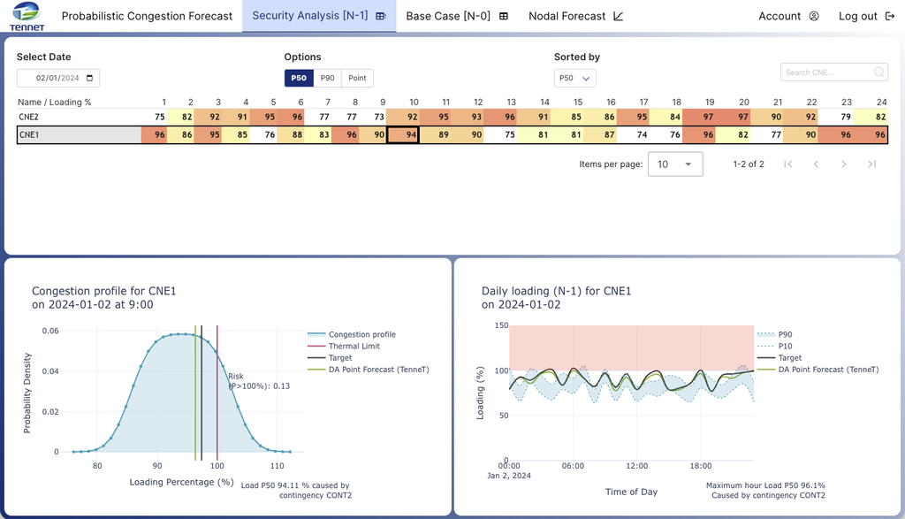Viewport: 905px width, 519px height.
Task: Switch to Base Case [N-0] tab
Action: (x=456, y=16)
